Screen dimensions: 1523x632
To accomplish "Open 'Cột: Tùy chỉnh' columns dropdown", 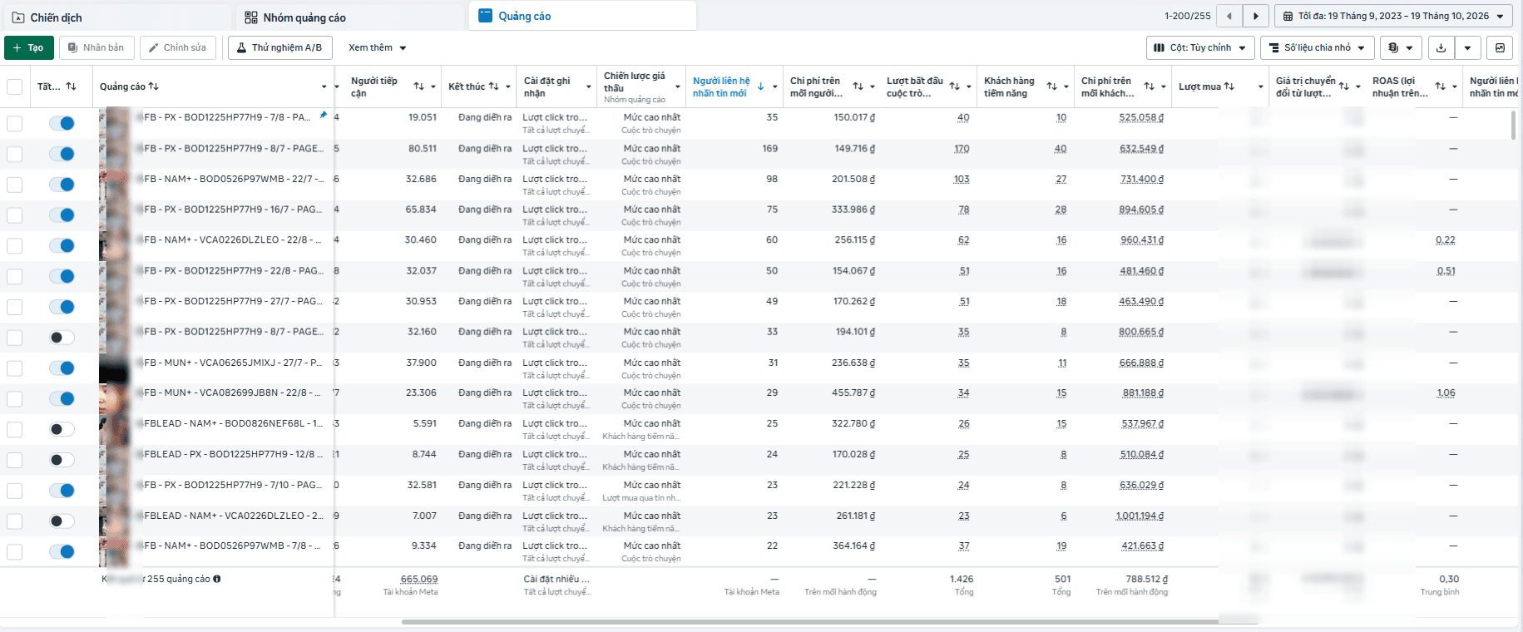I will pos(1200,47).
